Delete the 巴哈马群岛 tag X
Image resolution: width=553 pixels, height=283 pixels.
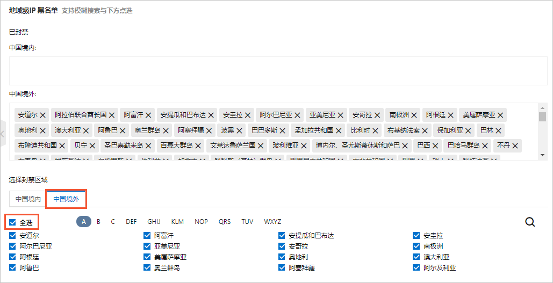(485, 146)
